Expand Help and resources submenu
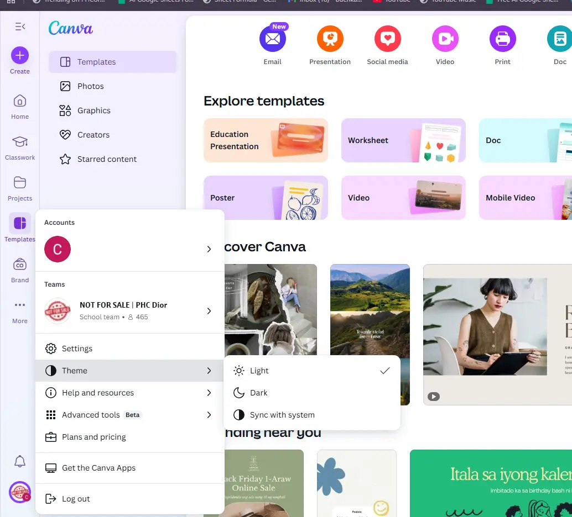 point(129,393)
